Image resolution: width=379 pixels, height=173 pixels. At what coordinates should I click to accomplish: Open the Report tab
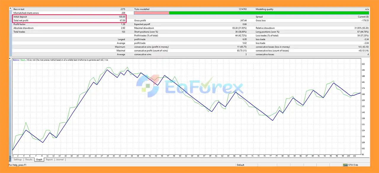(49, 160)
